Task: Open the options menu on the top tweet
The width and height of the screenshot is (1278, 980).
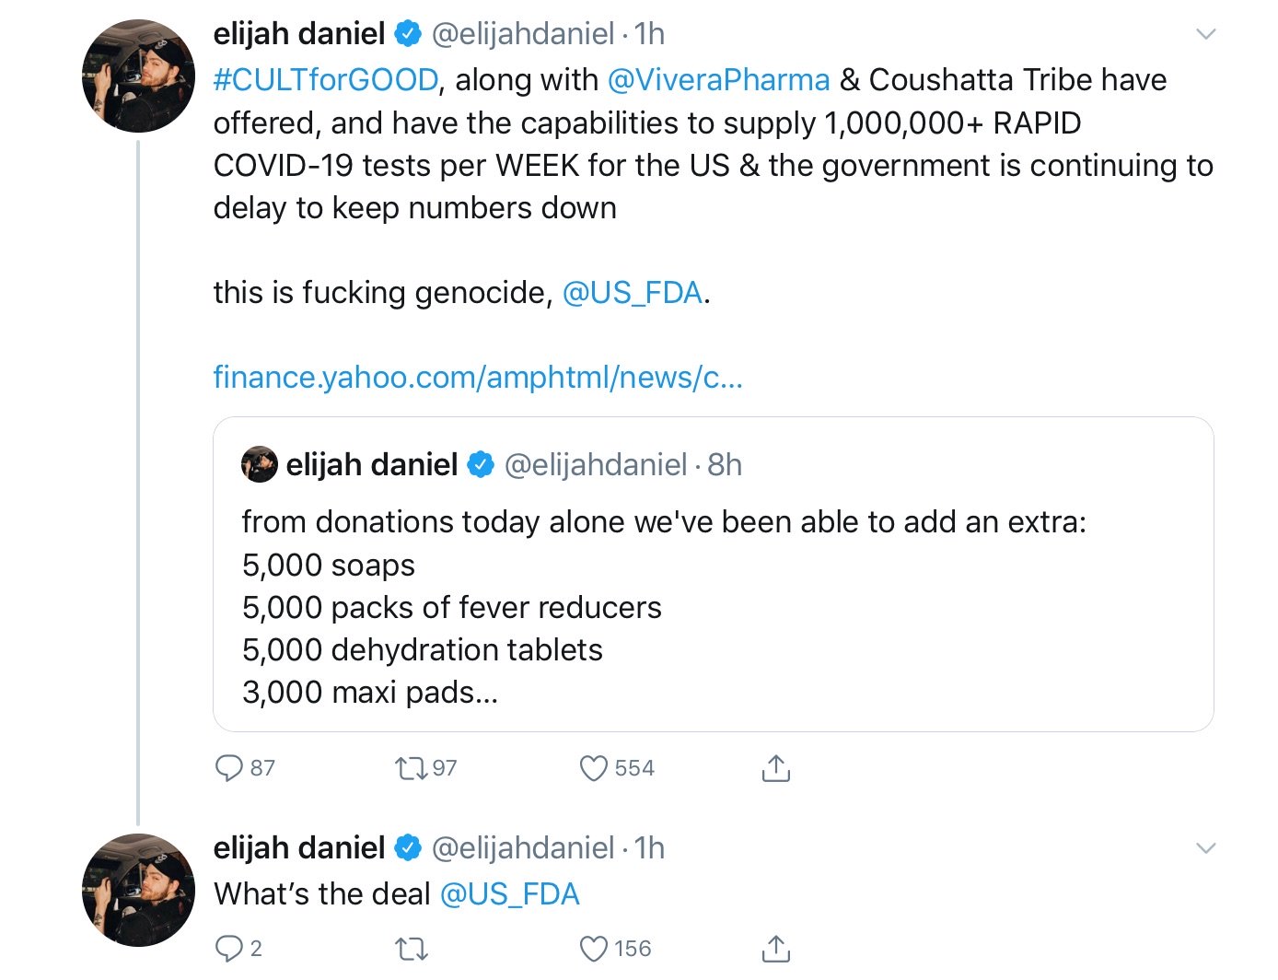Action: click(x=1207, y=33)
